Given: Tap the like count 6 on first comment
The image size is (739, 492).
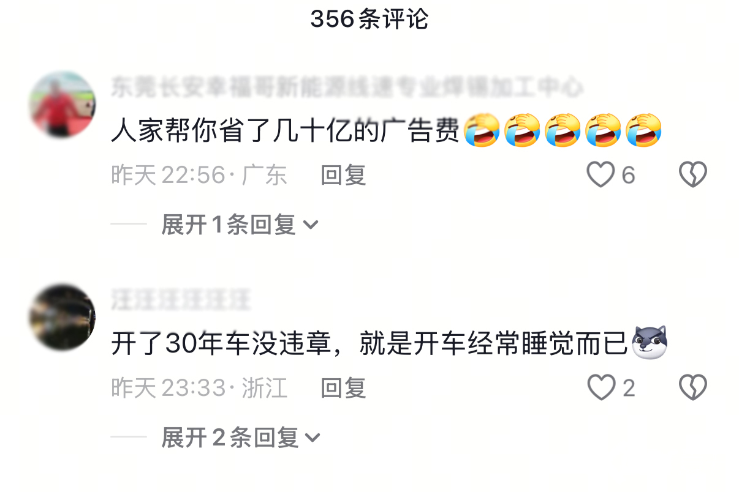Looking at the screenshot, I should coord(628,176).
